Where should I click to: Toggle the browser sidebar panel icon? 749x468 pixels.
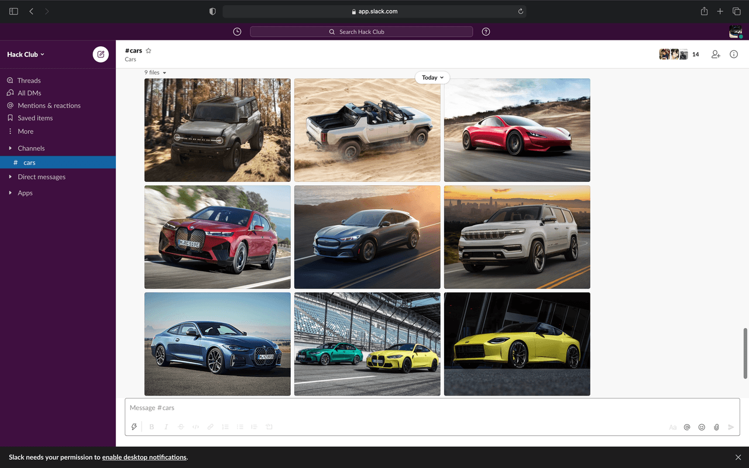click(x=13, y=11)
